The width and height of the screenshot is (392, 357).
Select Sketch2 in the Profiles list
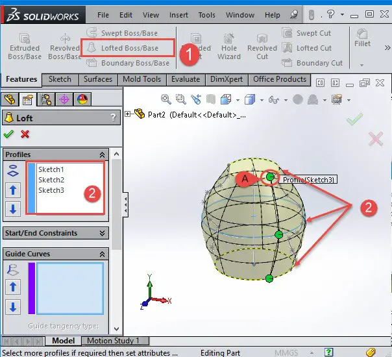tap(51, 180)
